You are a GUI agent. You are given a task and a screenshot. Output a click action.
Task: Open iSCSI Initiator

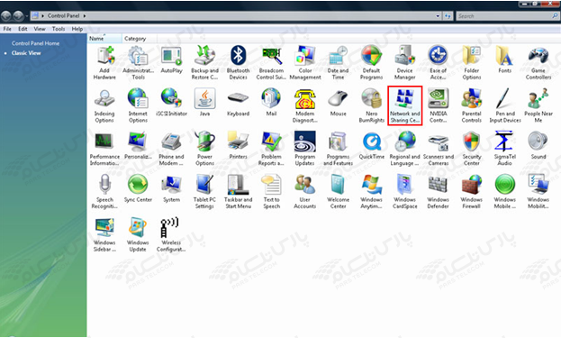(171, 103)
